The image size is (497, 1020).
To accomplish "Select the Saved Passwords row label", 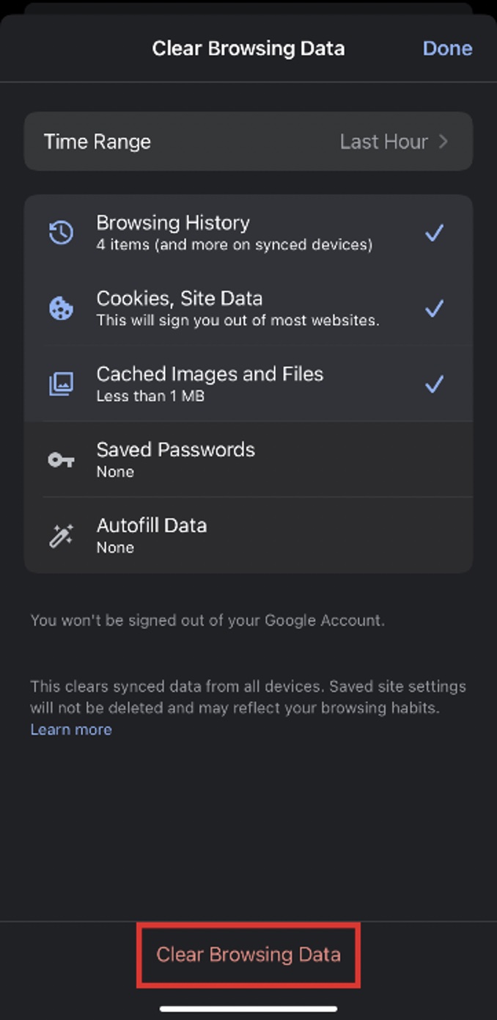I will [x=175, y=450].
